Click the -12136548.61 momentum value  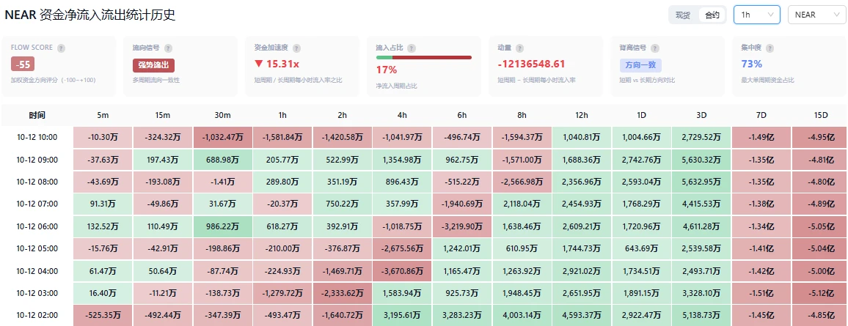pos(531,64)
